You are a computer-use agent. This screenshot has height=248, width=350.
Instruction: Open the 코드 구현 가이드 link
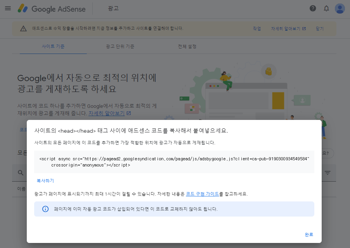202,194
